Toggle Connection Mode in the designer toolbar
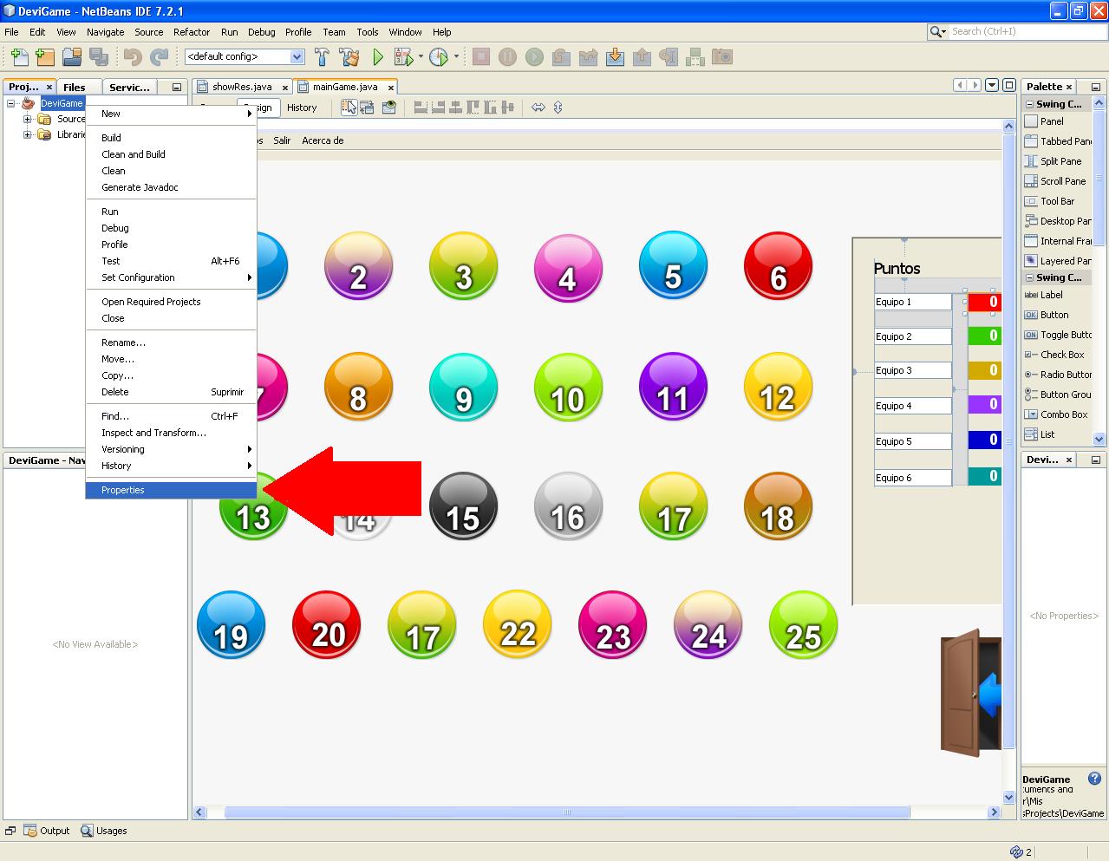This screenshot has height=861, width=1109. click(368, 108)
